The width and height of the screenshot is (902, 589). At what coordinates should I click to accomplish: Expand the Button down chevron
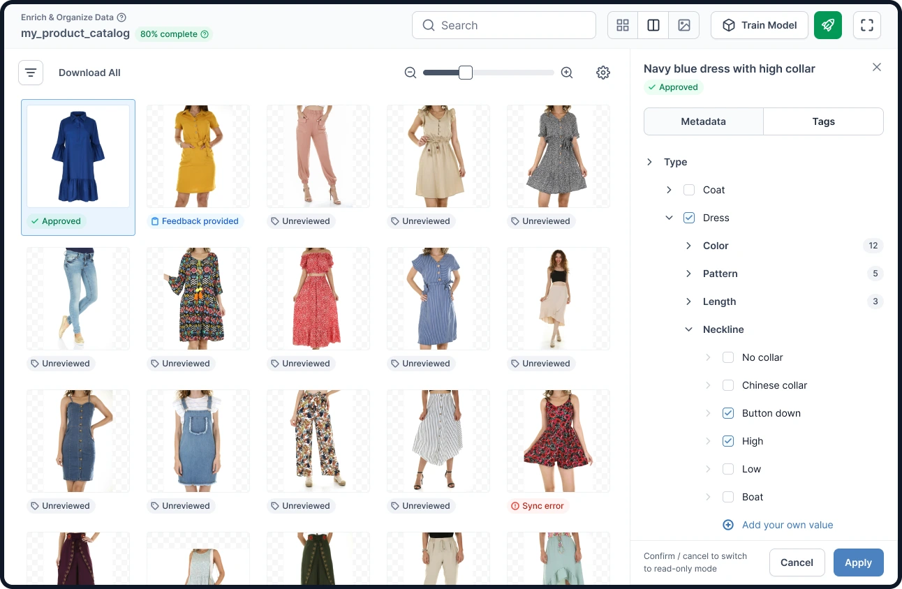point(708,413)
